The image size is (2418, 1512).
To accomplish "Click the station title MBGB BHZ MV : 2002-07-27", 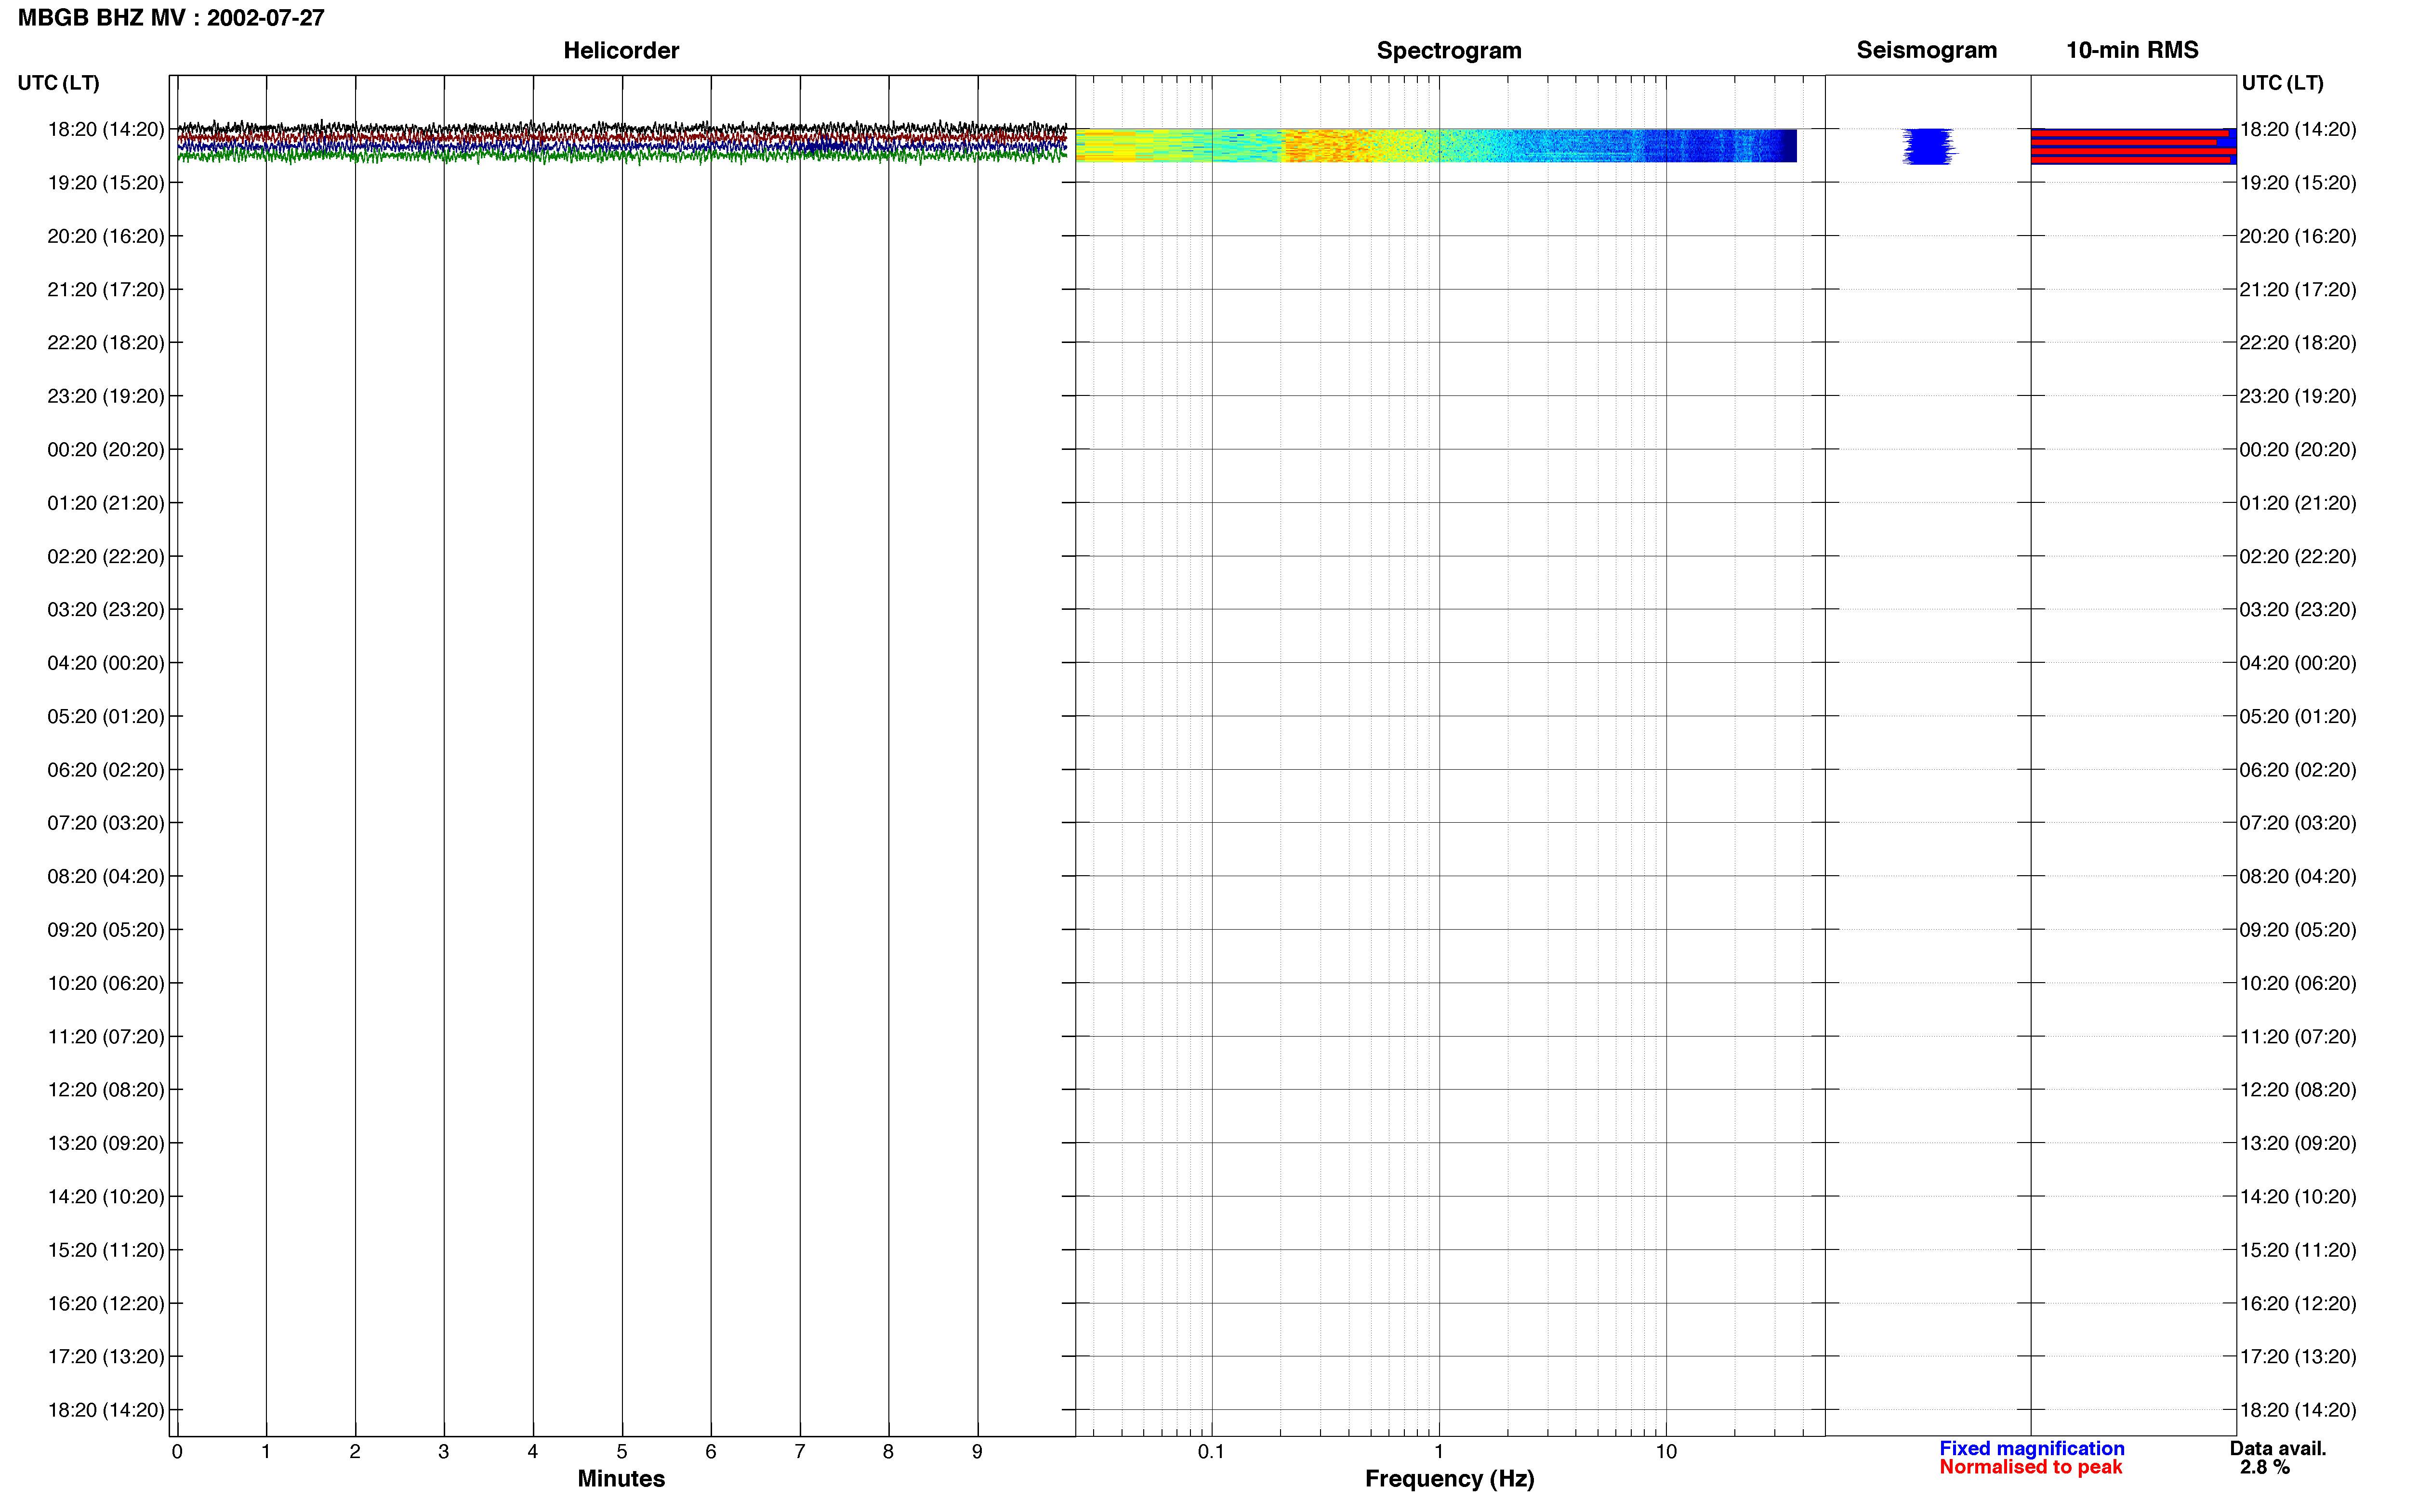I will [171, 18].
